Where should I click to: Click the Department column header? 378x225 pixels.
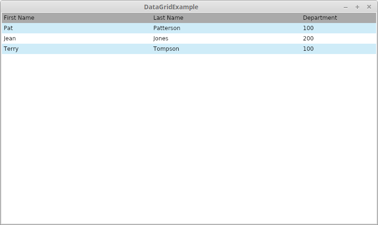coord(320,18)
